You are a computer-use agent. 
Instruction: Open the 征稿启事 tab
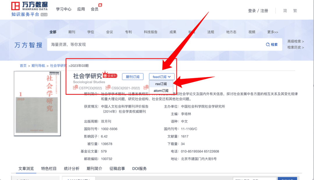pos(117,168)
